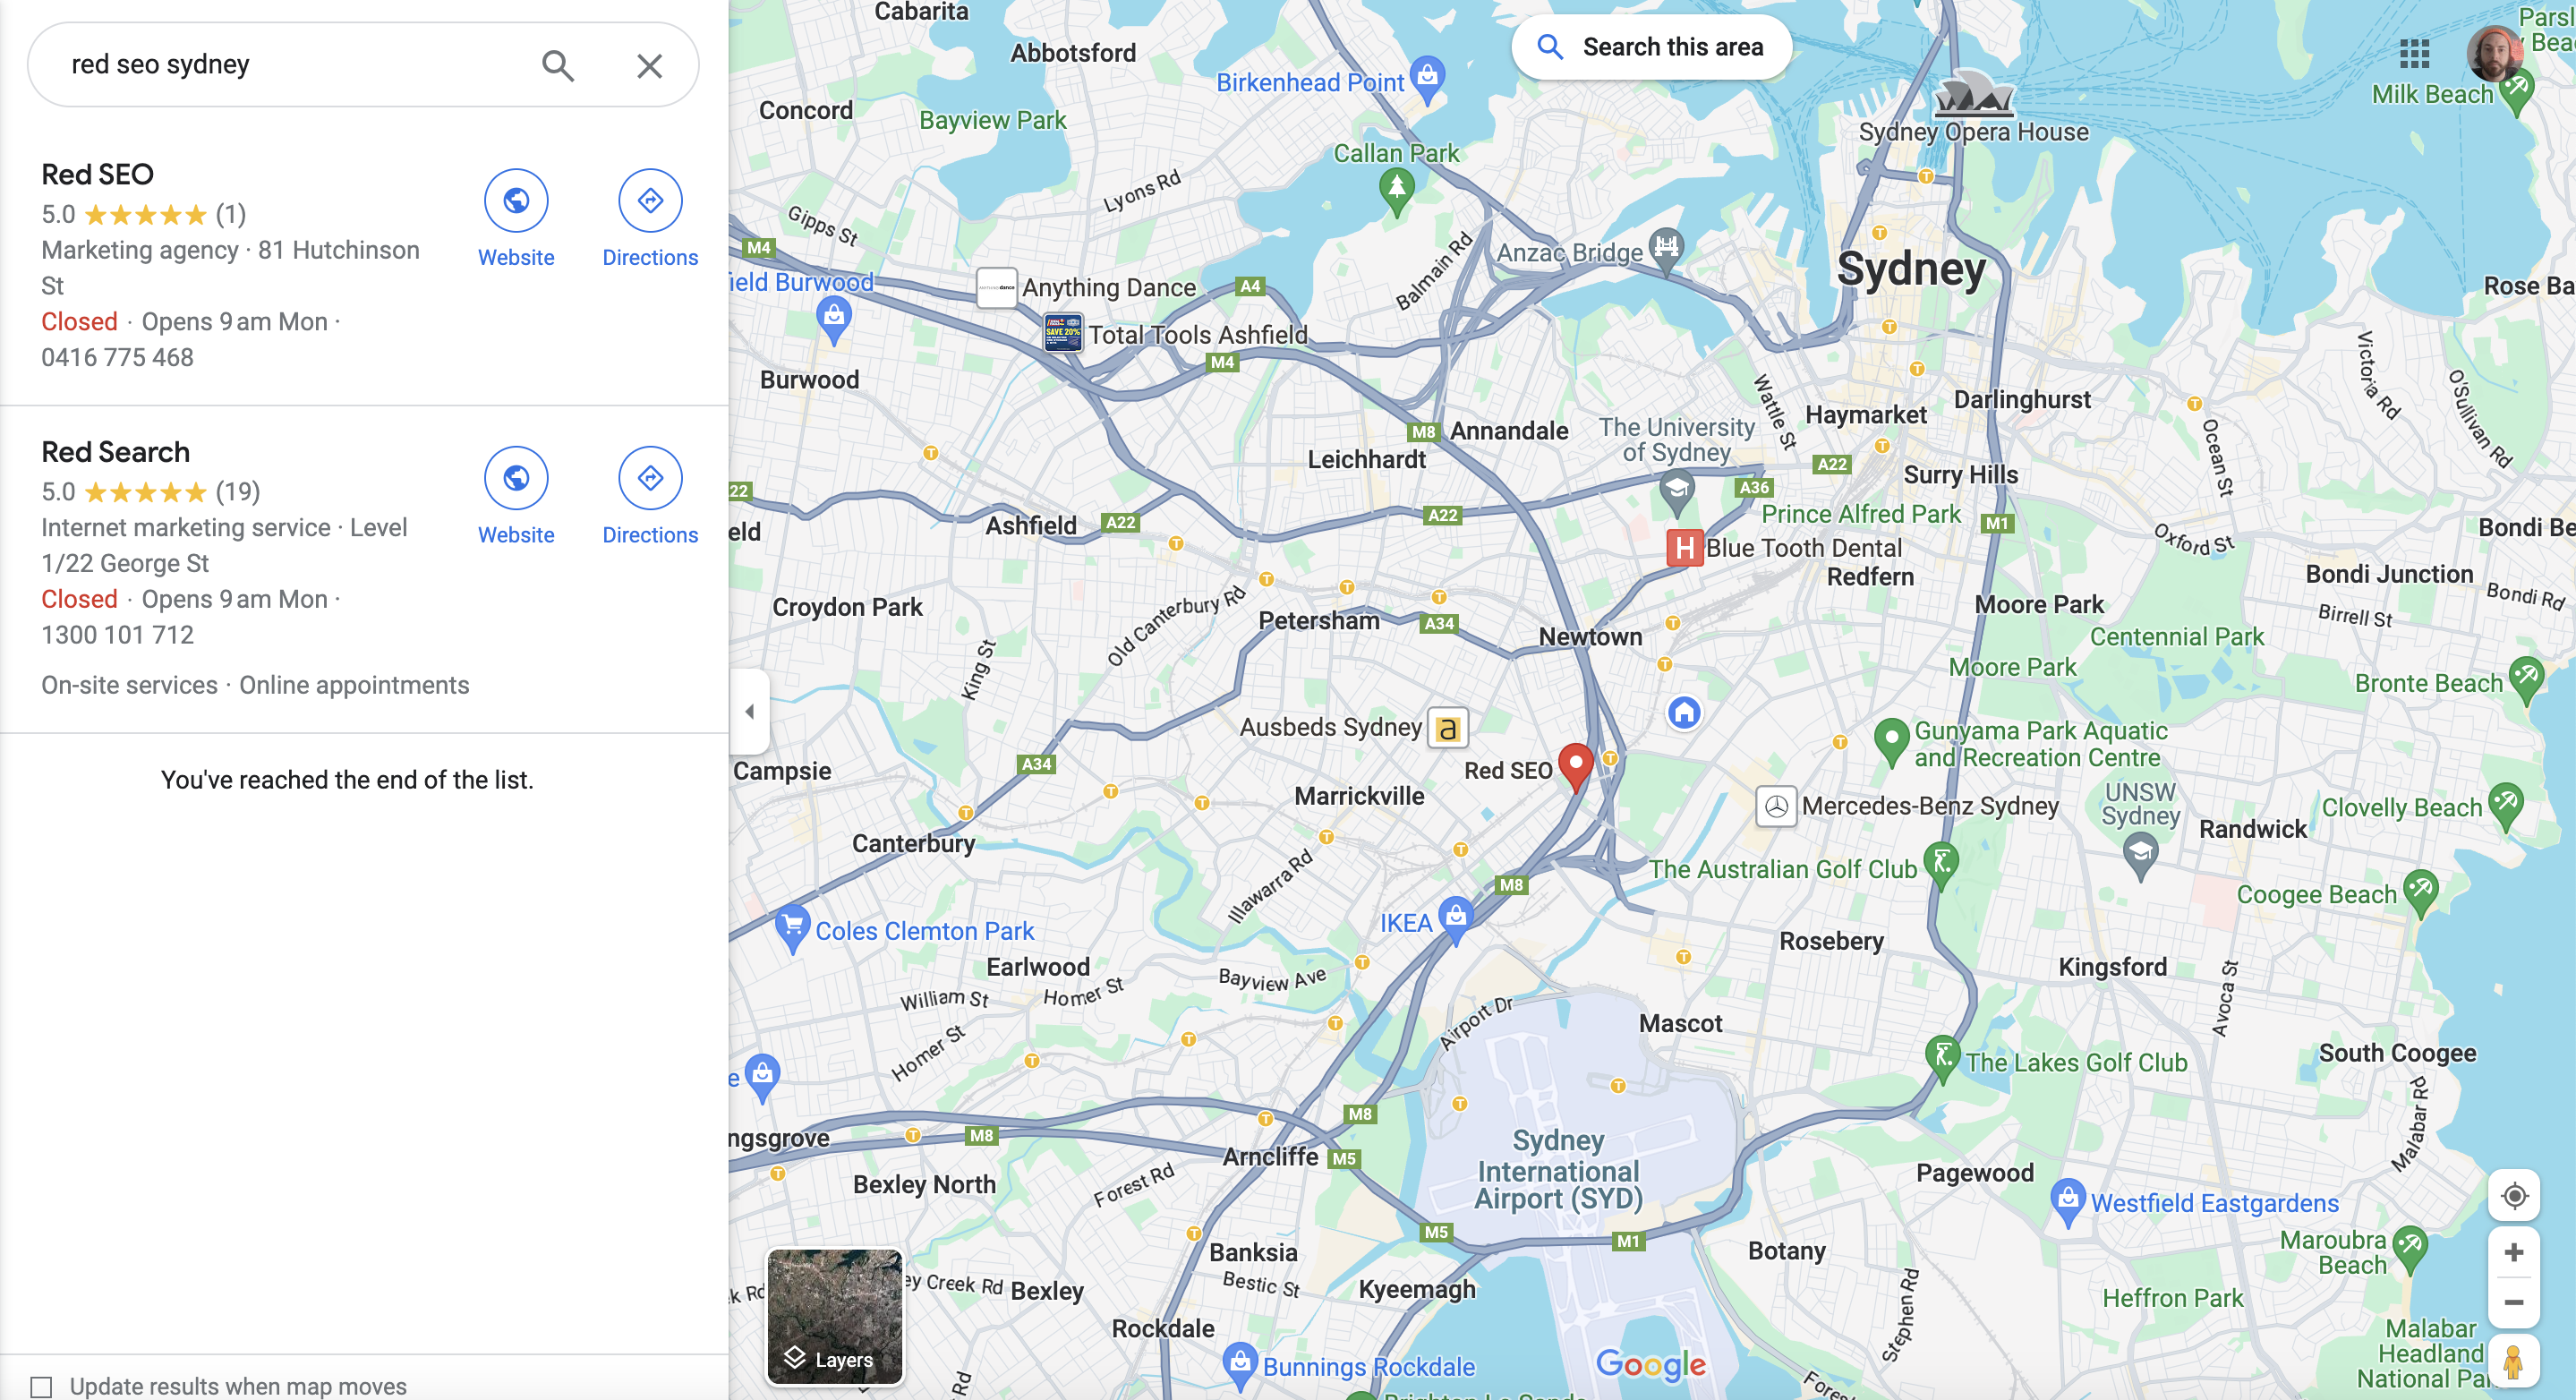This screenshot has width=2576, height=1400.
Task: Open Red Search website globe icon
Action: [x=516, y=478]
